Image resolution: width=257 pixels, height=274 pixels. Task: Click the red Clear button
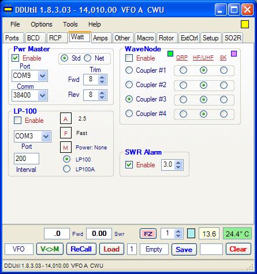pyautogui.click(x=239, y=249)
